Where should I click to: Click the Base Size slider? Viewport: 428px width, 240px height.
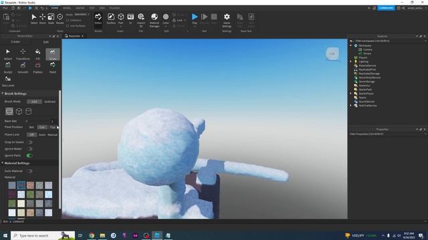37,121
